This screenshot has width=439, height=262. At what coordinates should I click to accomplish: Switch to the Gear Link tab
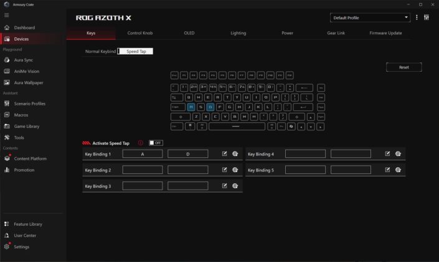click(336, 33)
